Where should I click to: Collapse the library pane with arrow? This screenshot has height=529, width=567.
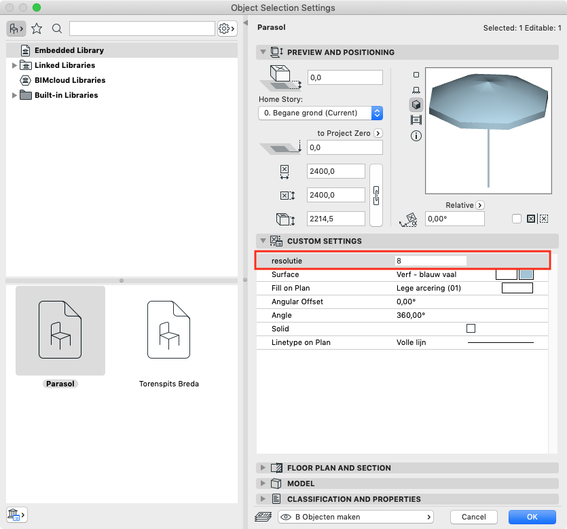pos(245,23)
